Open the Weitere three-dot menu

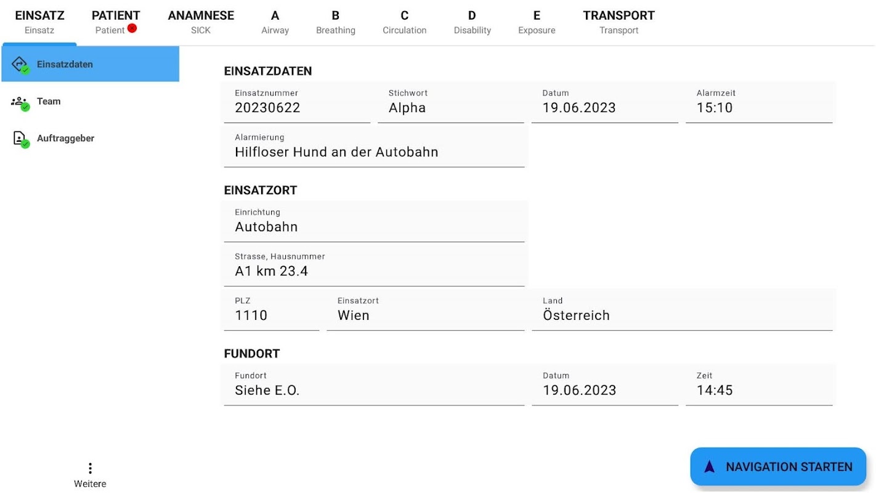click(x=90, y=469)
